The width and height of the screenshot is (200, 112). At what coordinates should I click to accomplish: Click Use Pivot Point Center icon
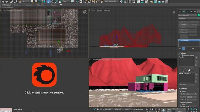[x=72, y=2]
